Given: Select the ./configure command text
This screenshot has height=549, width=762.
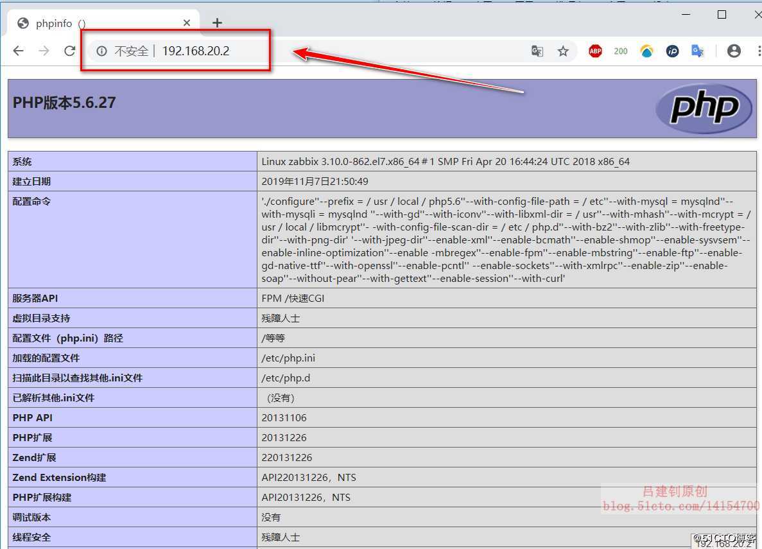Looking at the screenshot, I should (x=506, y=240).
